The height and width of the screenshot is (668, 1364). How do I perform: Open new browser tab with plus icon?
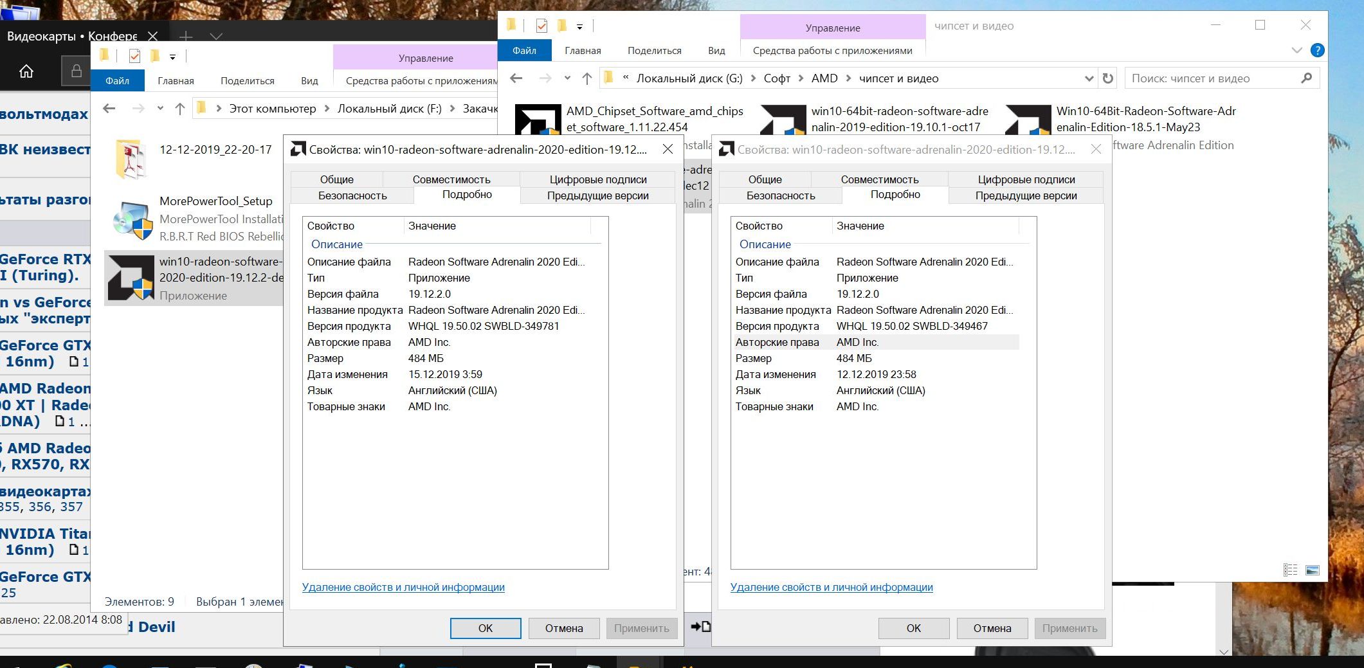pyautogui.click(x=186, y=37)
